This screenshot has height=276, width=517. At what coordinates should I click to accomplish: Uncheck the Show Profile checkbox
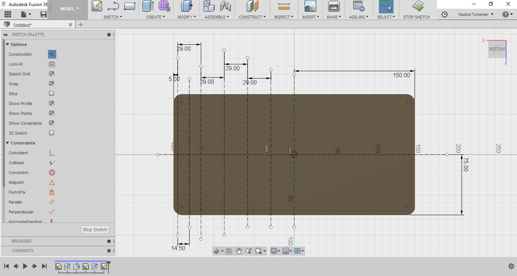[52, 103]
